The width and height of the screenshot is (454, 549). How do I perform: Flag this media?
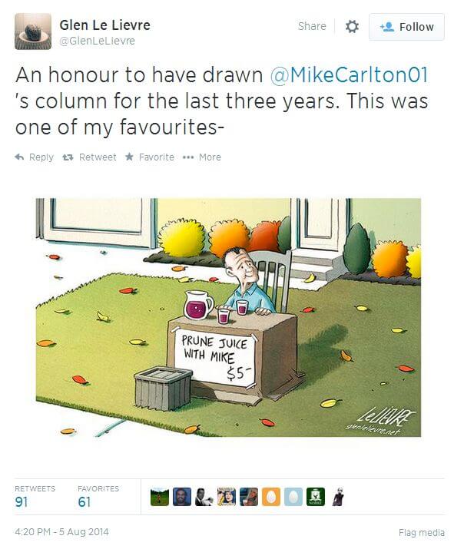point(422,533)
